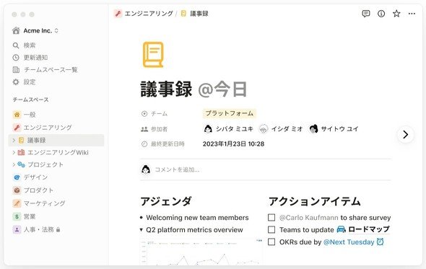This screenshot has width=426, height=269.
Task: Click the アクションアイテム heading
Action: click(314, 201)
